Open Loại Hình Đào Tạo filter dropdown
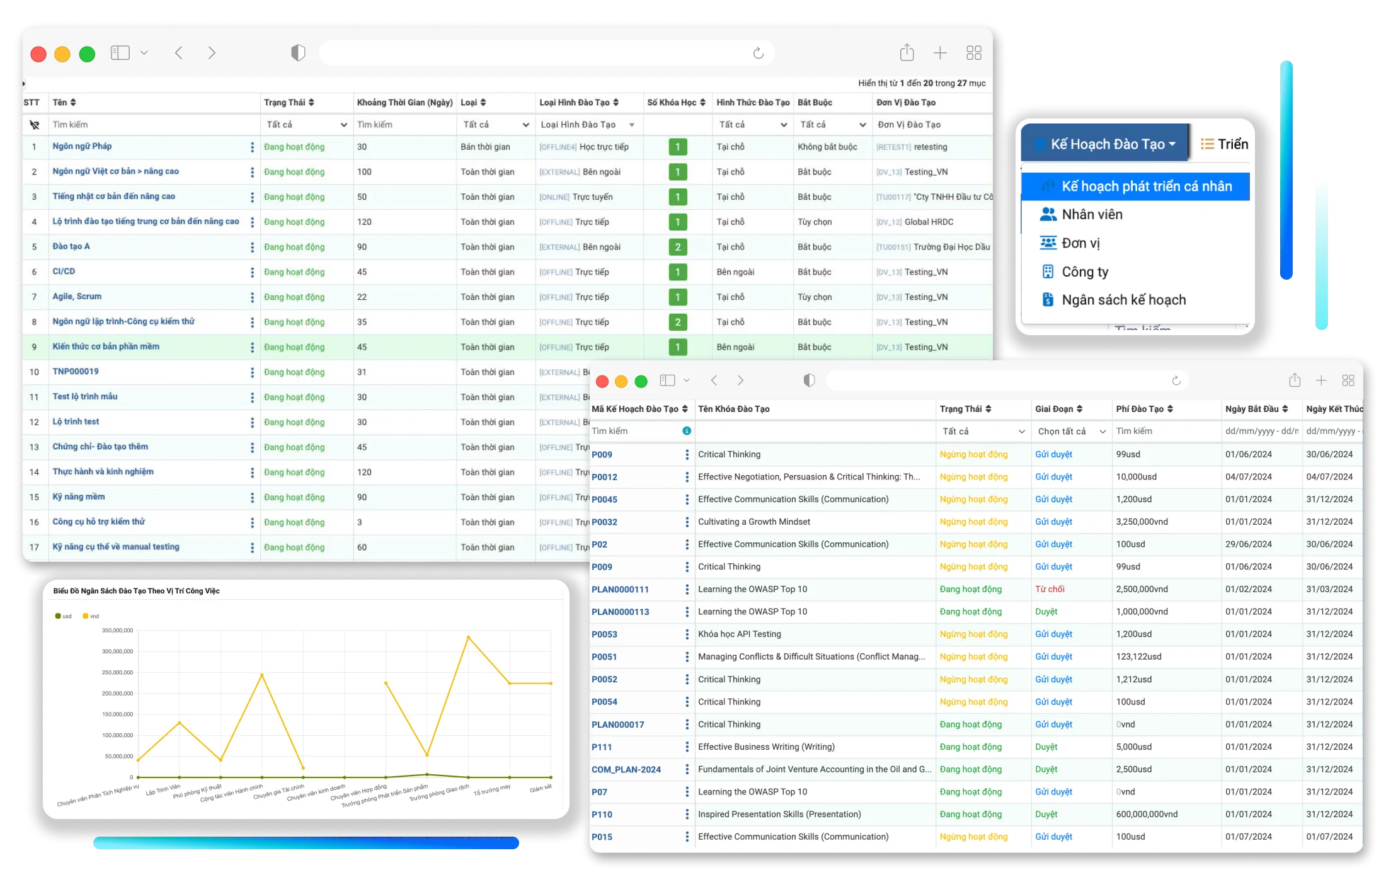The width and height of the screenshot is (1386, 882). click(x=588, y=125)
